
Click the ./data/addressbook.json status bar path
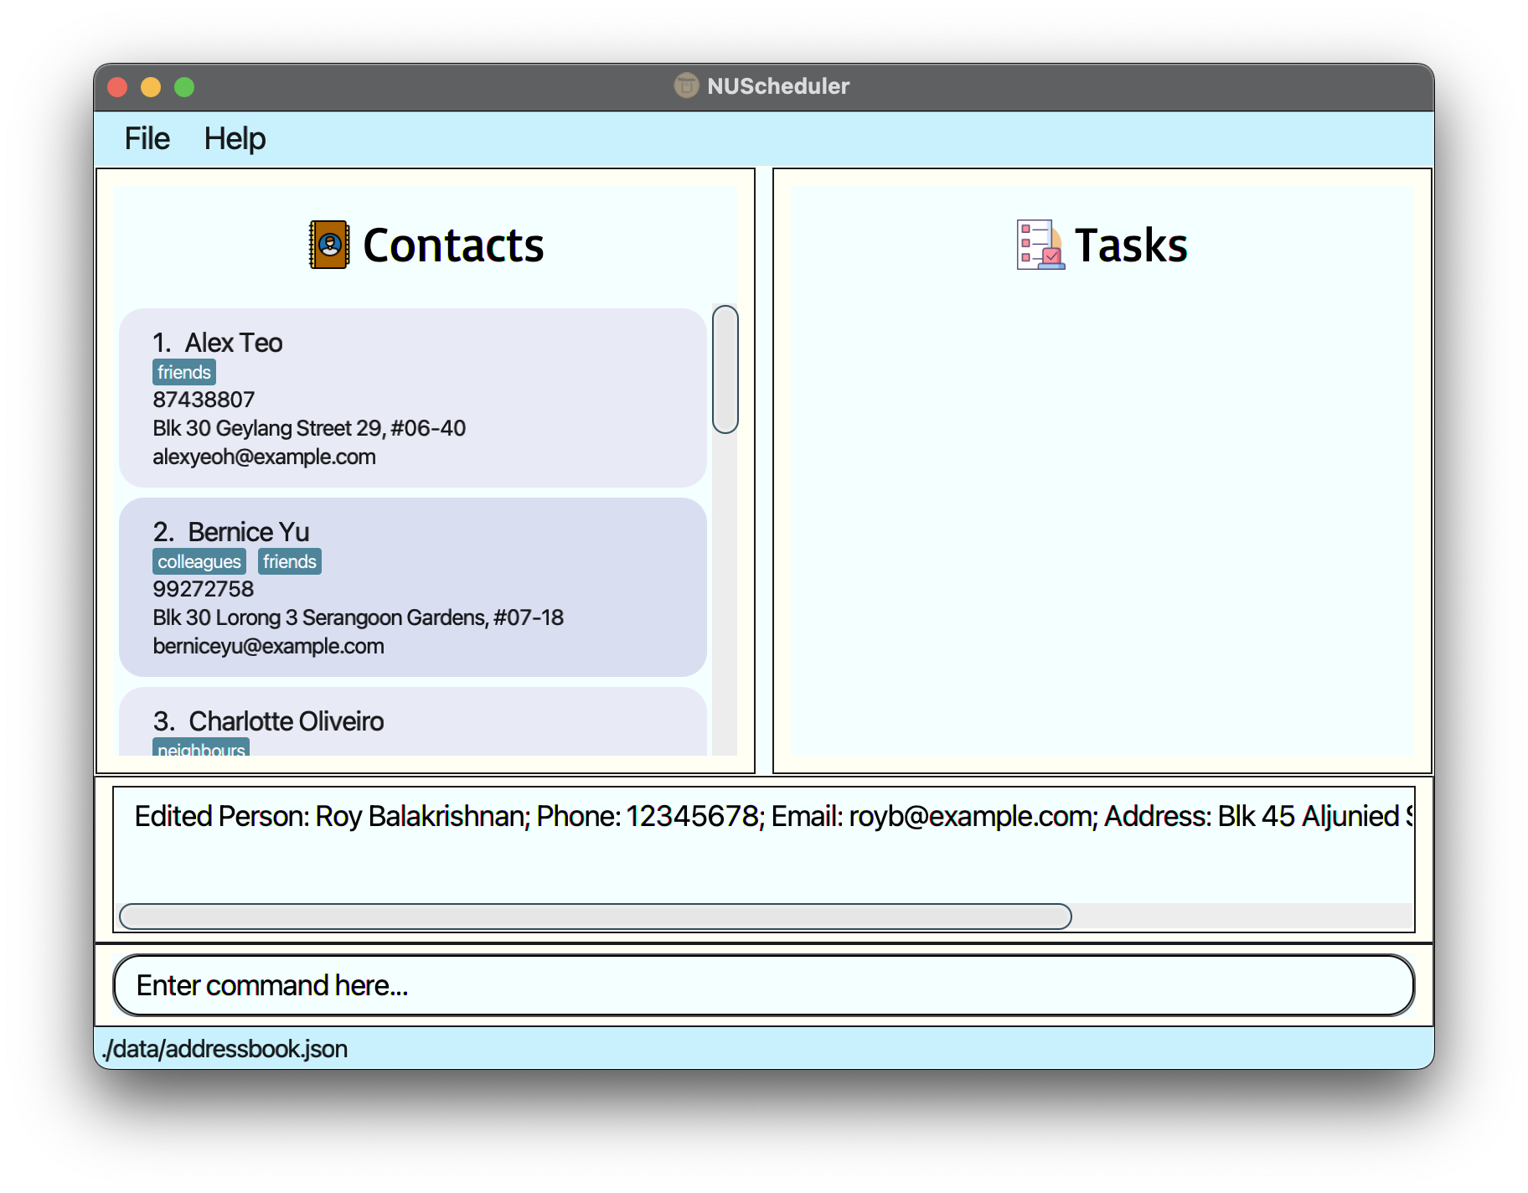[x=225, y=1049]
